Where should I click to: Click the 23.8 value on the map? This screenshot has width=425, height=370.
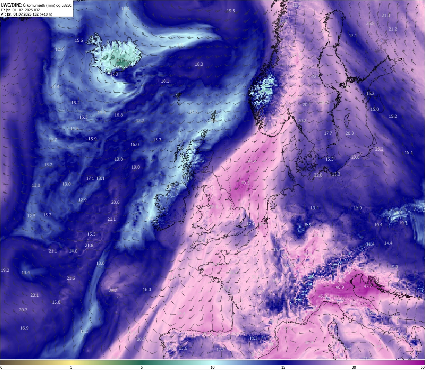[x=355, y=157]
